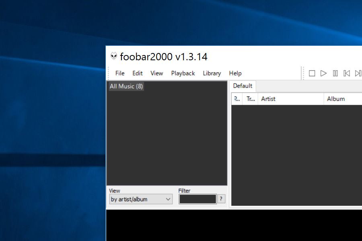Viewport: 362px width, 241px height.
Task: Open the Library menu
Action: pos(212,73)
